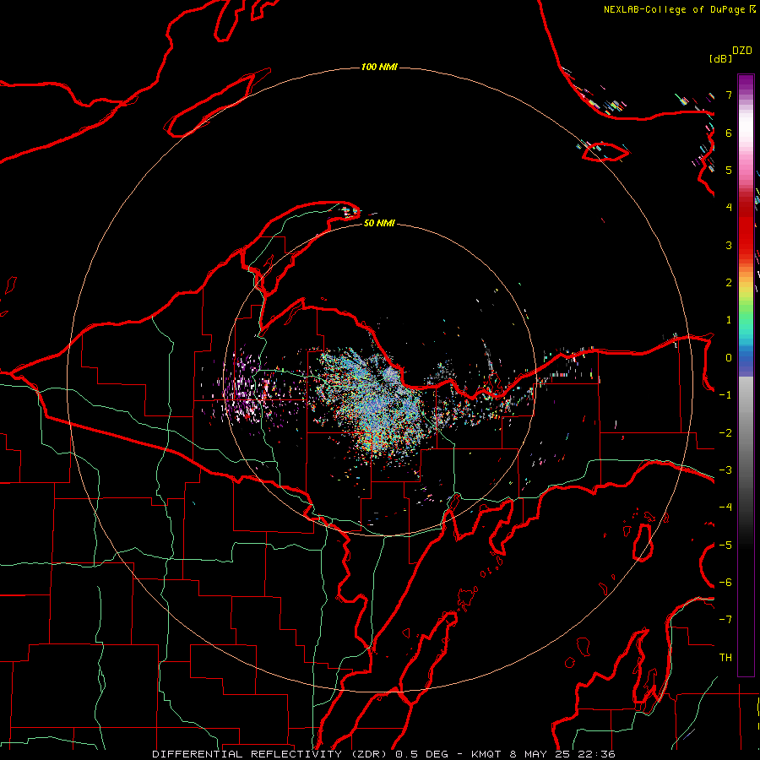Click the 2 value on the color scale
Image resolution: width=760 pixels, height=760 pixels.
coord(729,283)
